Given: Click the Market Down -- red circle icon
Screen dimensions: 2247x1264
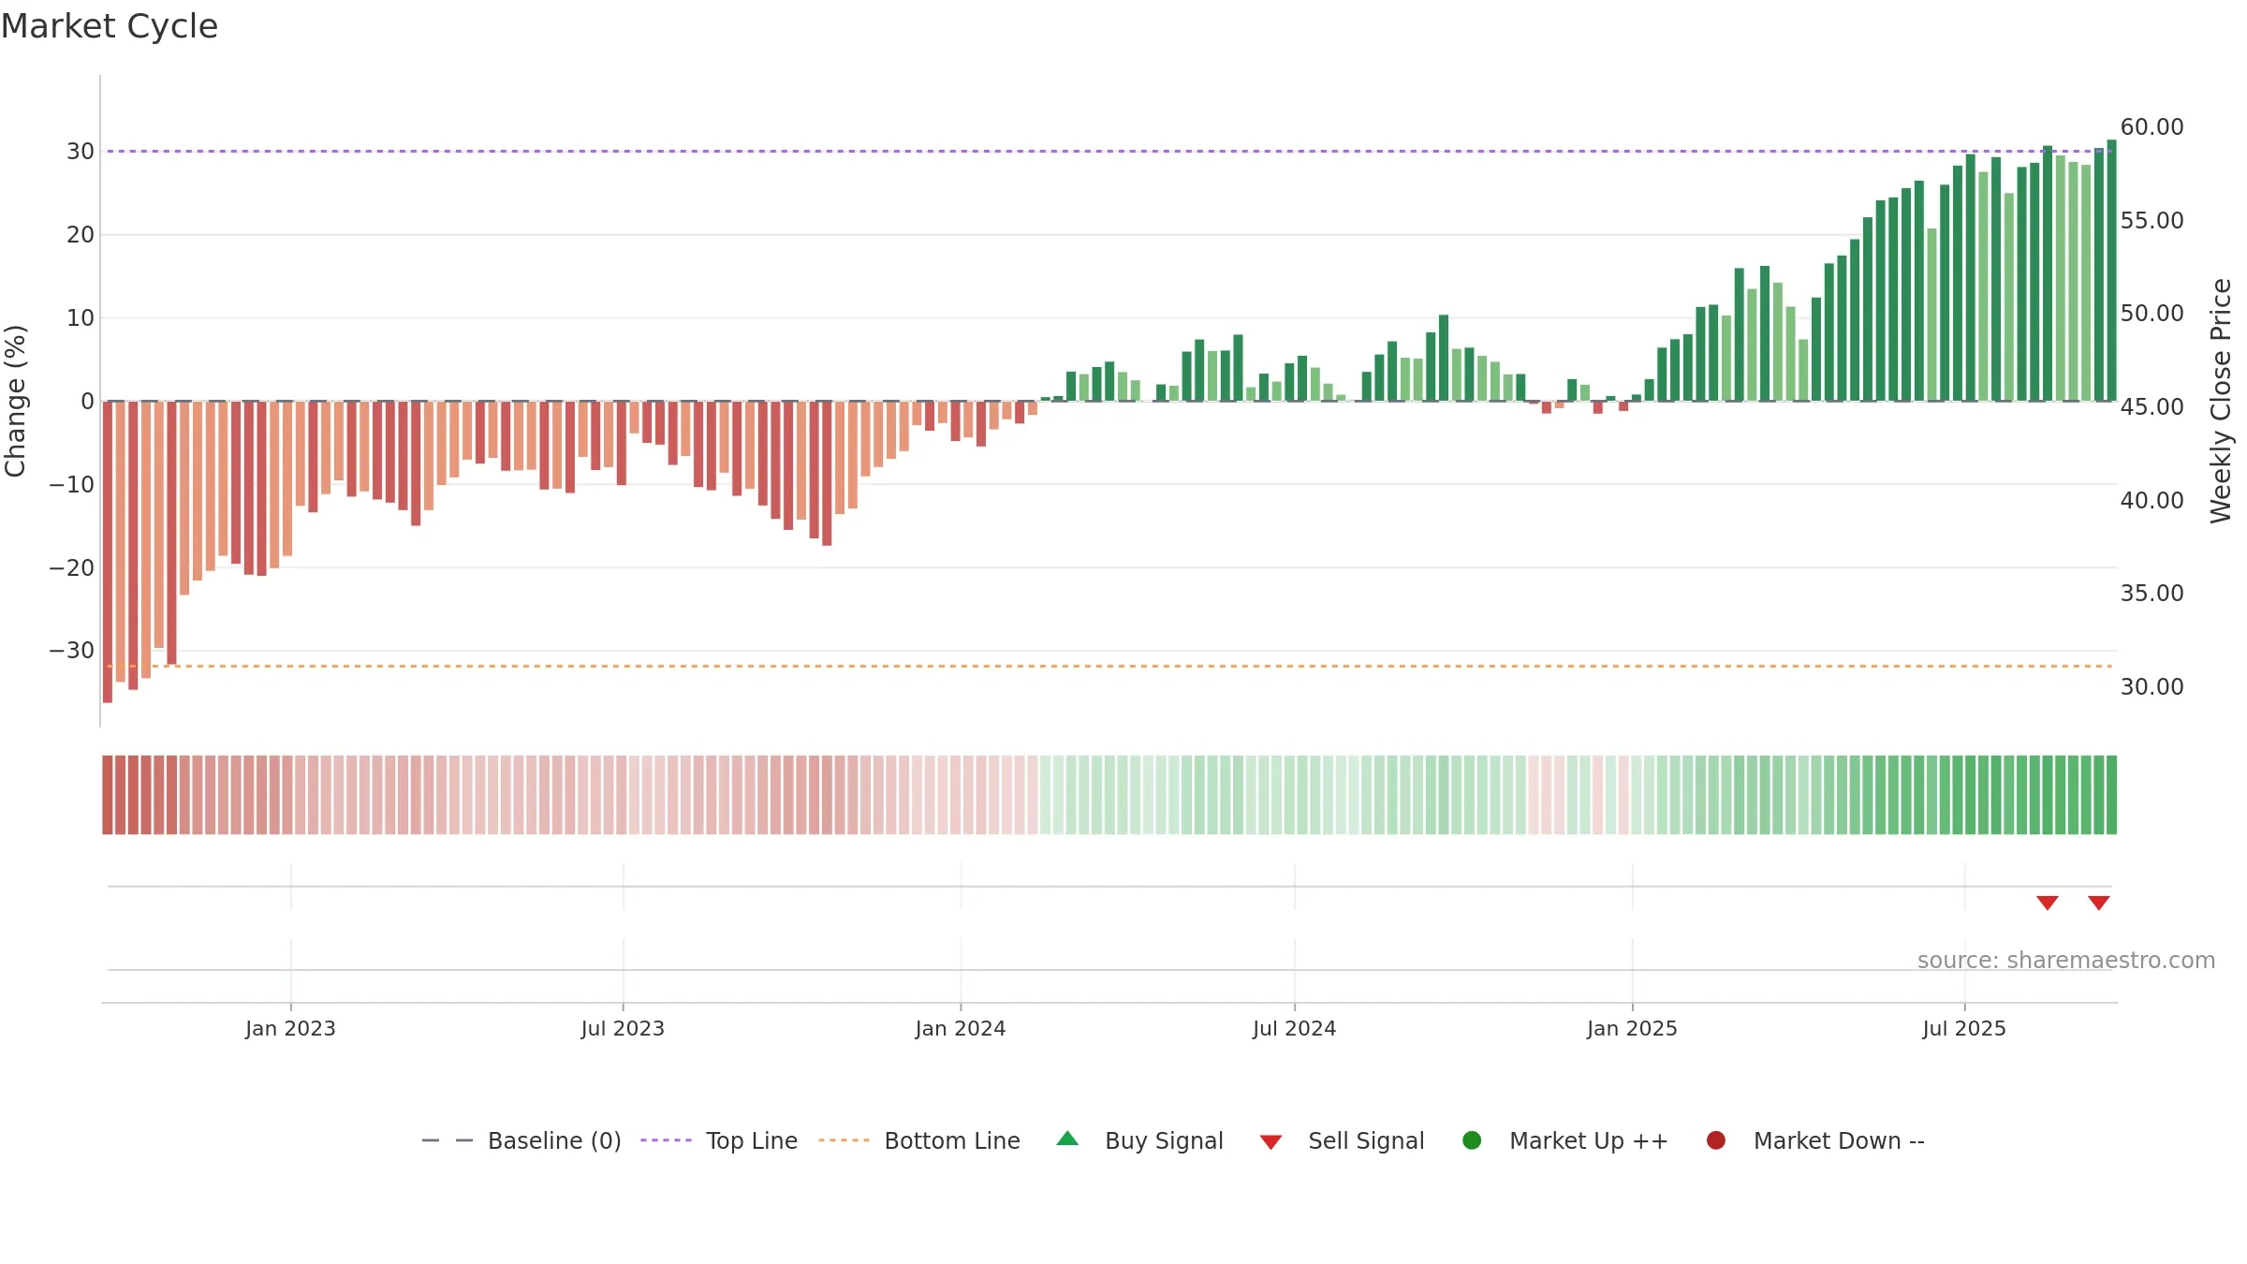Looking at the screenshot, I should 1716,1140.
